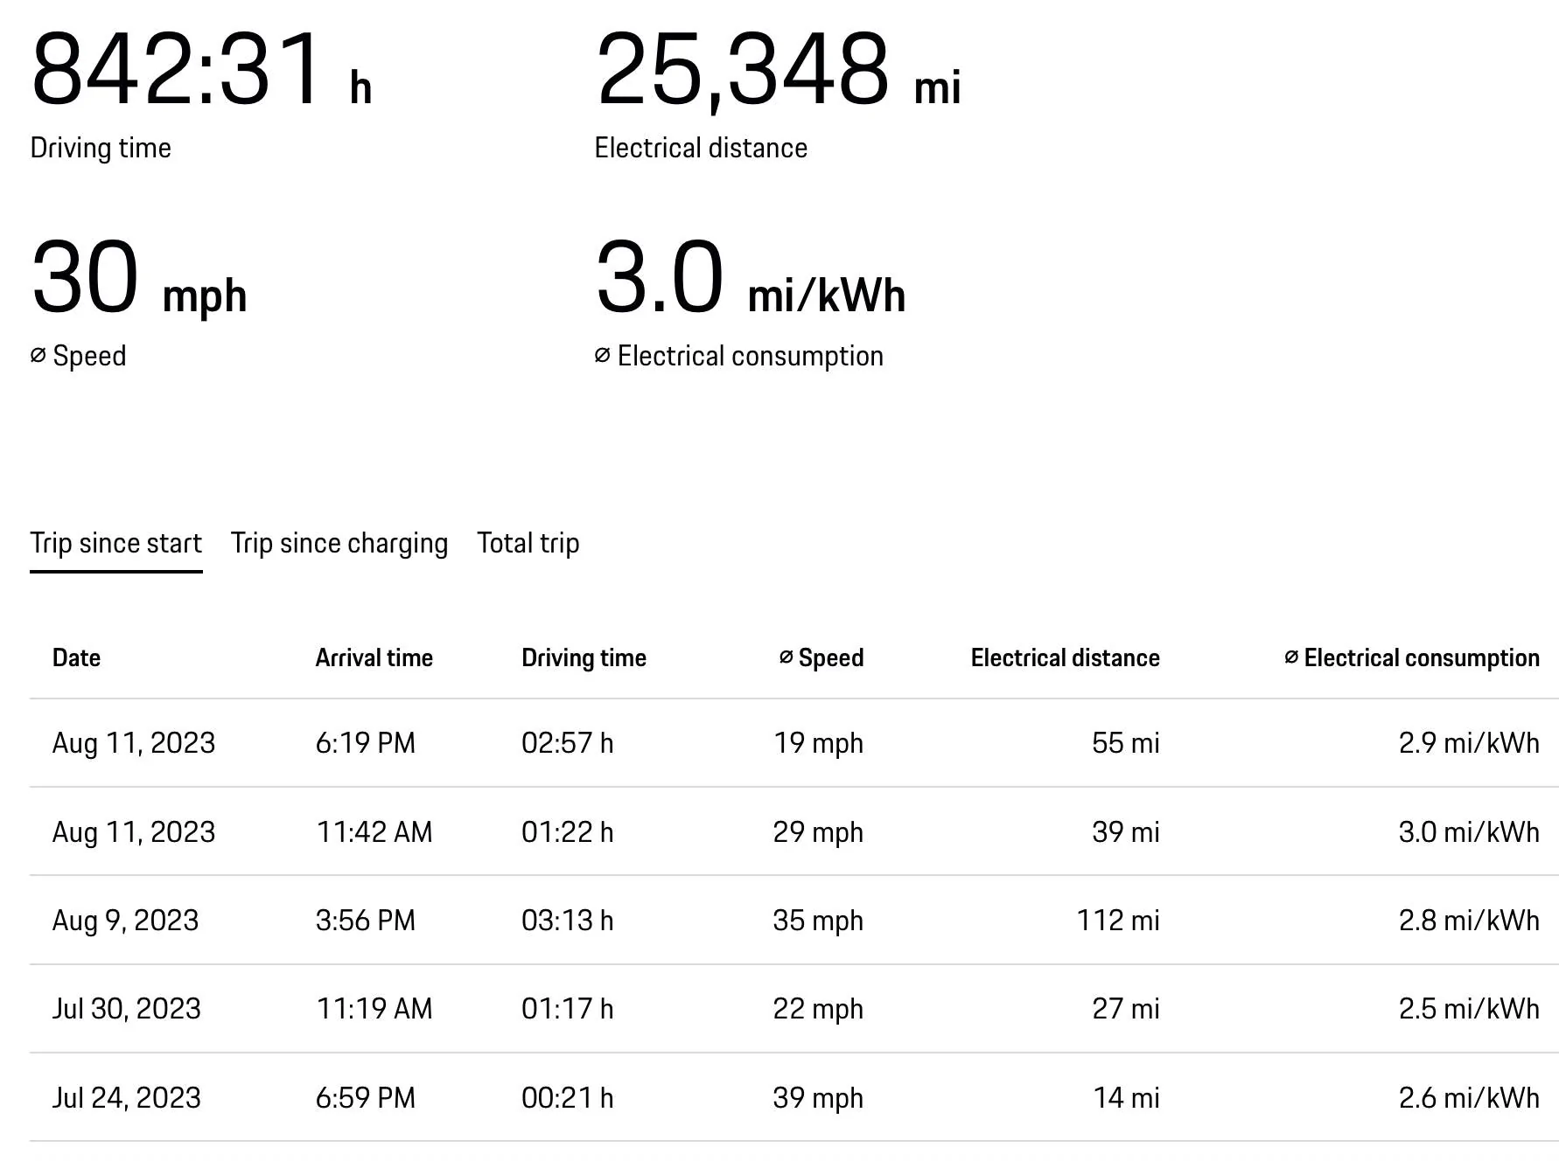Open the Jul 24, 2023 trip row
Viewport: 1559px width, 1168px height.
coord(794,1097)
